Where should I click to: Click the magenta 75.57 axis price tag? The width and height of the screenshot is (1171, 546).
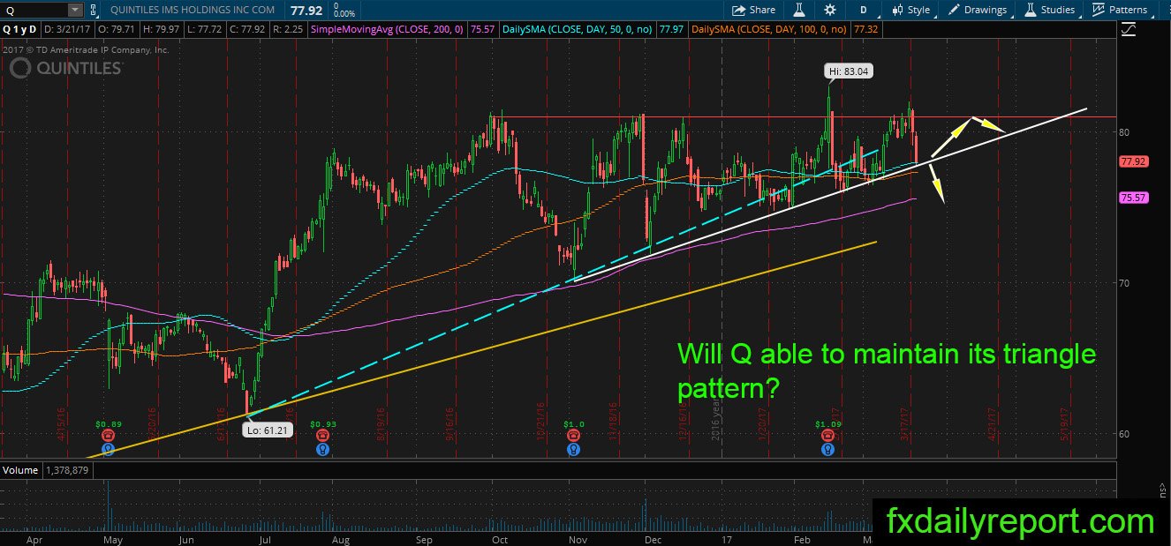[1132, 198]
